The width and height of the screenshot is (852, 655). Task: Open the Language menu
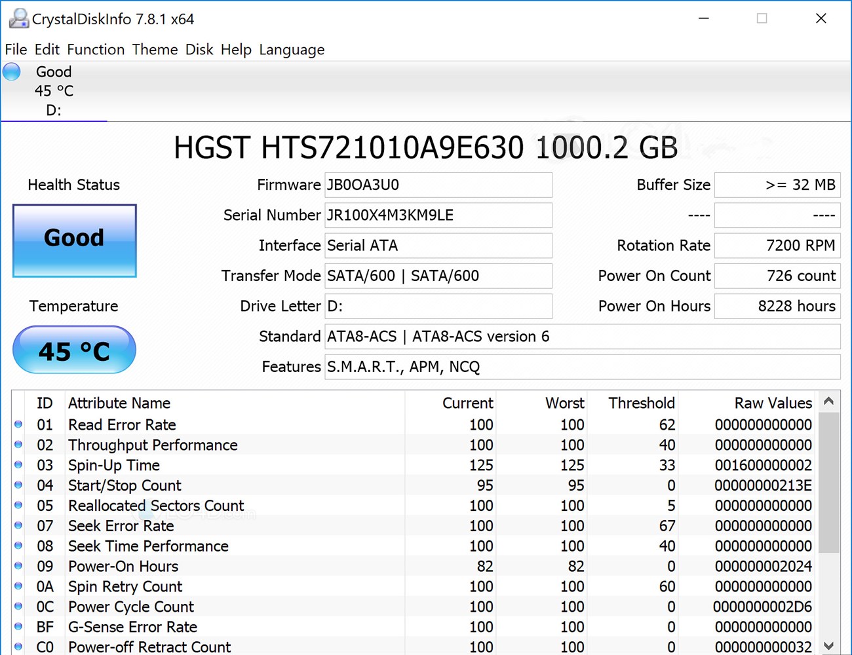(292, 50)
